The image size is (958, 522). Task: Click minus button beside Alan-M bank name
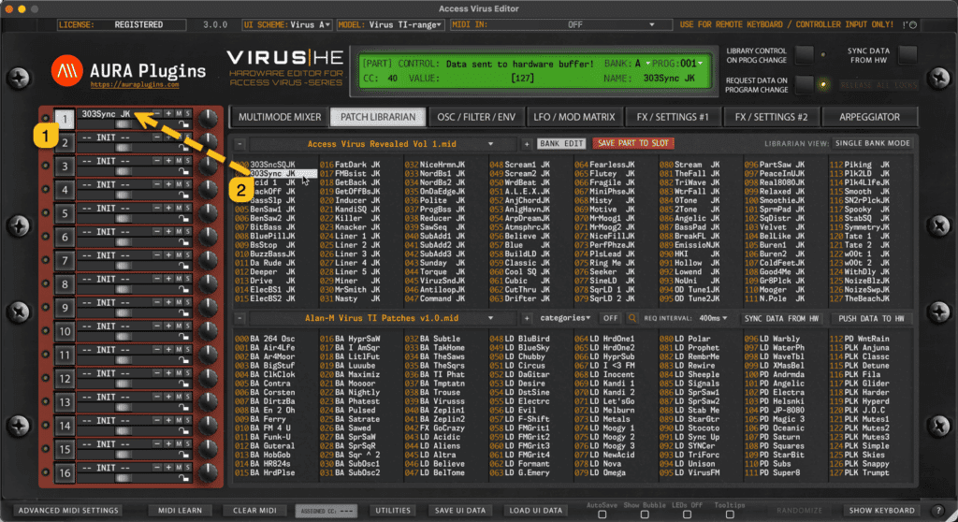[x=240, y=318]
